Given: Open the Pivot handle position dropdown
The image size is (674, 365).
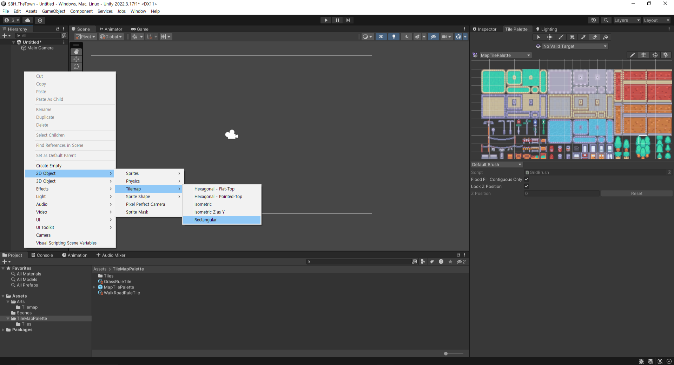Looking at the screenshot, I should tap(85, 36).
